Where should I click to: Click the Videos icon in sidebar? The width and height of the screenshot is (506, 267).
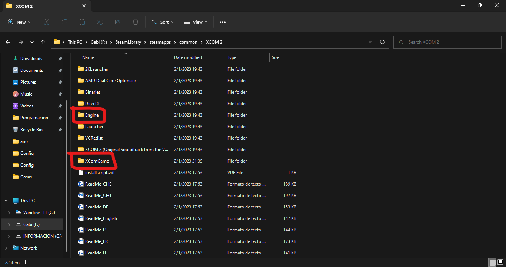tap(16, 106)
